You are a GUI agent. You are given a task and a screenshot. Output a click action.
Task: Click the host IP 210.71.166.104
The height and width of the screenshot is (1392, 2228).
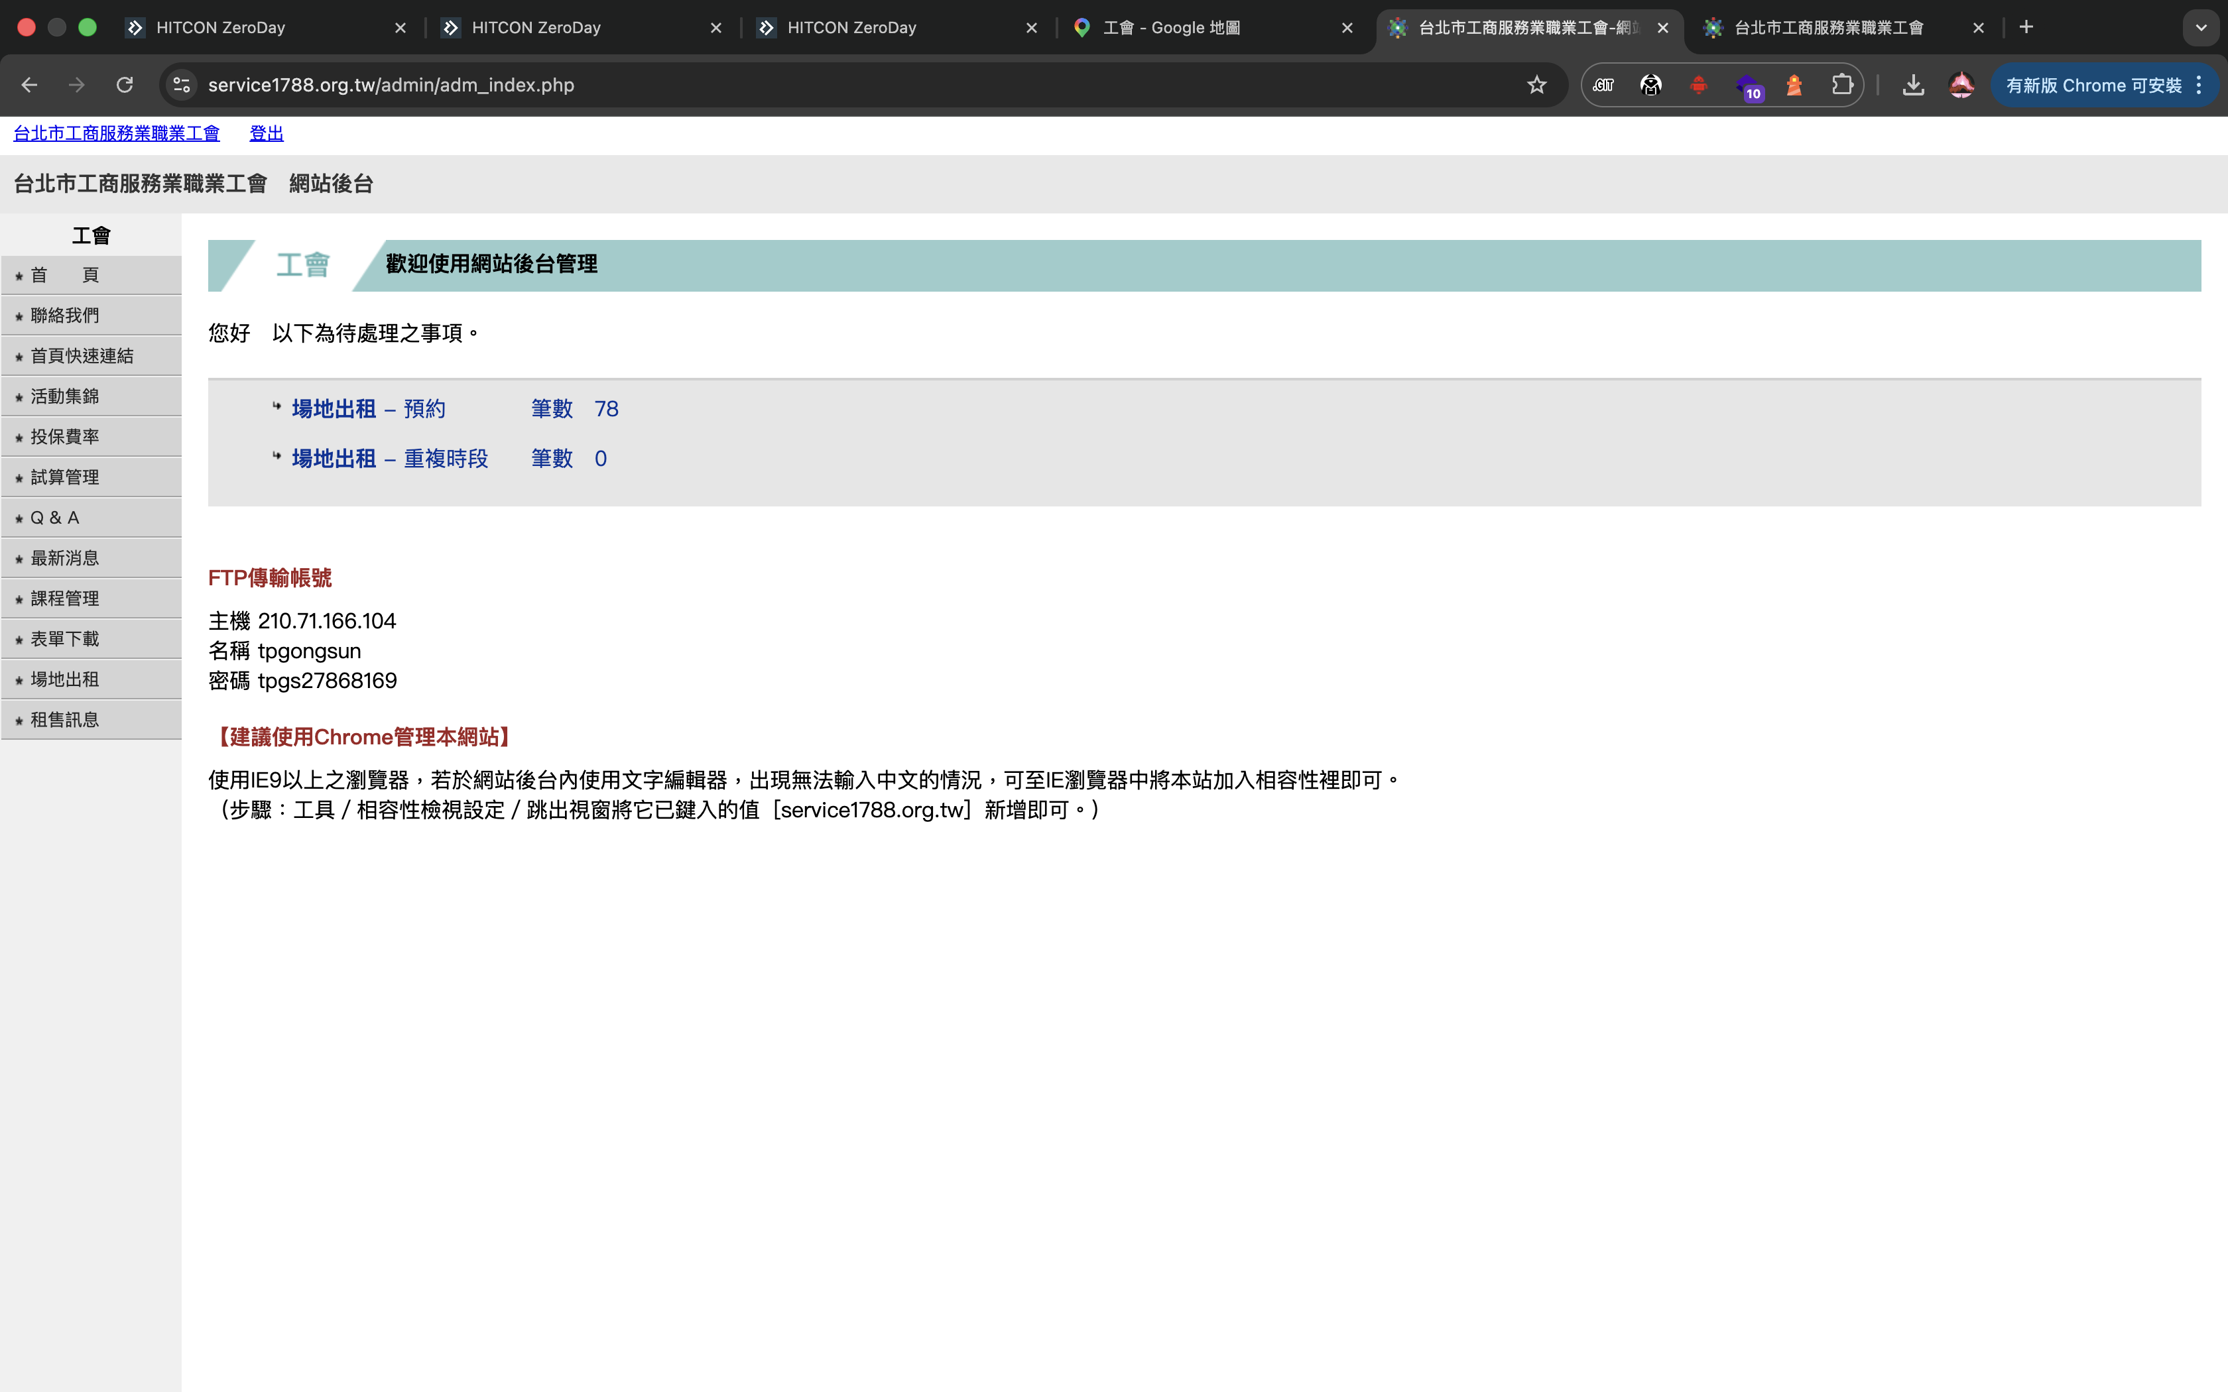(327, 622)
